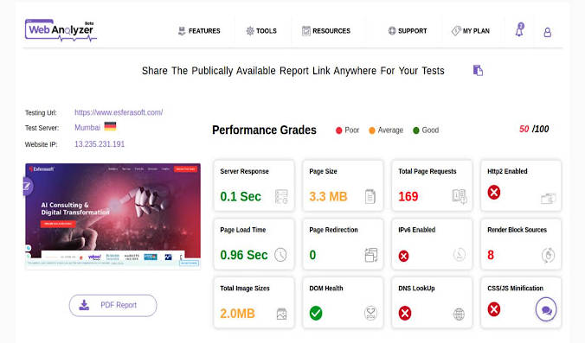
Task: Click the orange Average legend dot
Action: (372, 130)
